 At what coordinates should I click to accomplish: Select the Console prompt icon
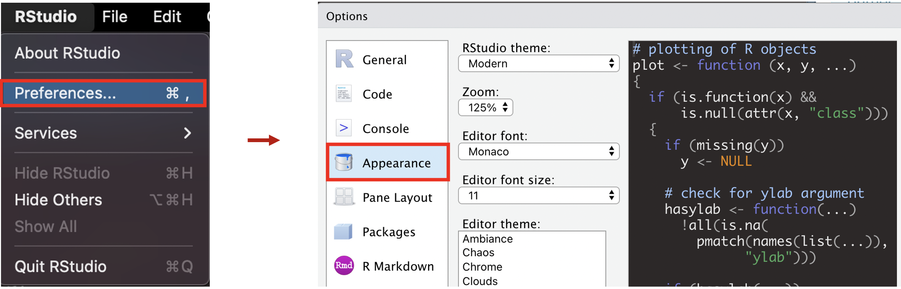[343, 128]
